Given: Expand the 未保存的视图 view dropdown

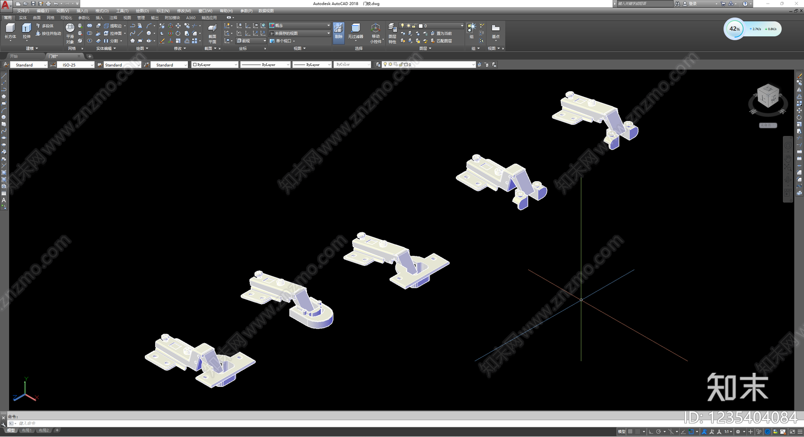Looking at the screenshot, I should tap(300, 33).
